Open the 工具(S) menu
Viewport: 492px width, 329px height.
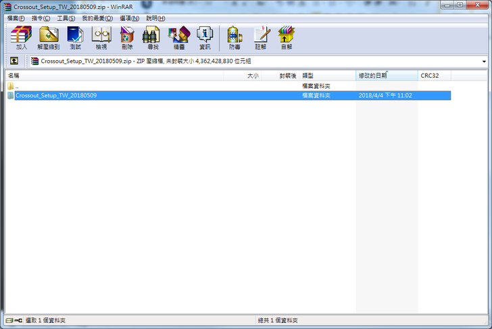[x=66, y=18]
